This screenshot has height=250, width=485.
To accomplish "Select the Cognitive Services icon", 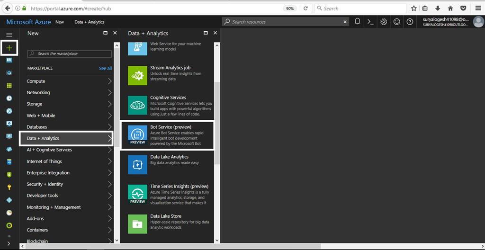I will click(x=138, y=105).
